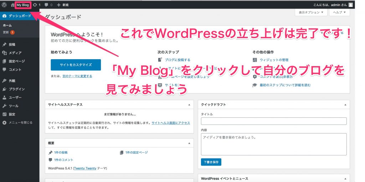Viewport: 365px width, 182px height.
Task: Click the comments bubble icon in admin bar
Action: (x=46, y=5)
